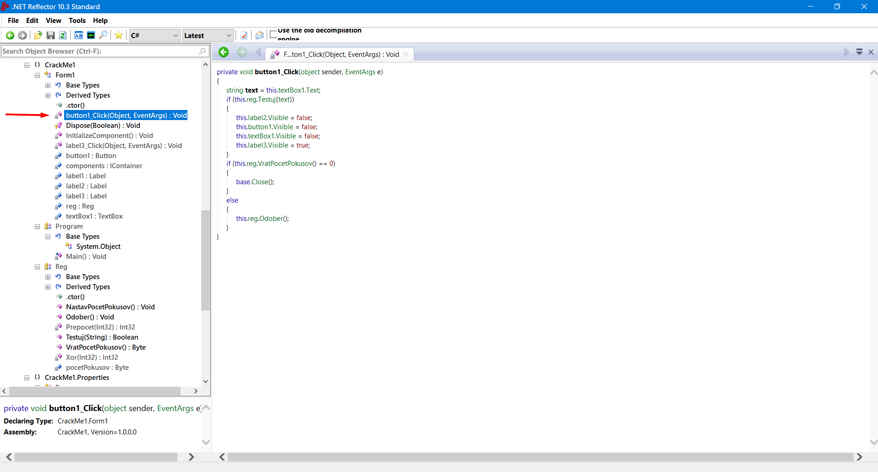The height and width of the screenshot is (472, 878).
Task: Open the View menu
Action: point(53,21)
